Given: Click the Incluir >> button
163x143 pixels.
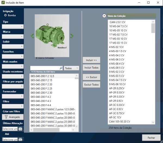Looking at the screenshot, I should (x=91, y=60).
